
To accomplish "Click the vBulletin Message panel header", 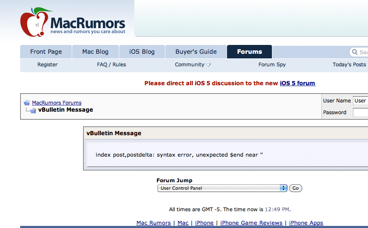I will 226,133.
